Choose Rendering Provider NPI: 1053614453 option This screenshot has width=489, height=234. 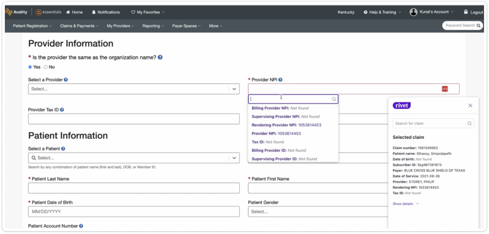pyautogui.click(x=286, y=125)
